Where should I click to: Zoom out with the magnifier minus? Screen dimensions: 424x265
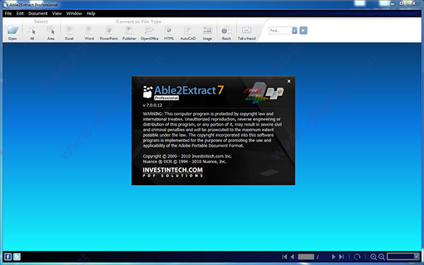pos(382,257)
